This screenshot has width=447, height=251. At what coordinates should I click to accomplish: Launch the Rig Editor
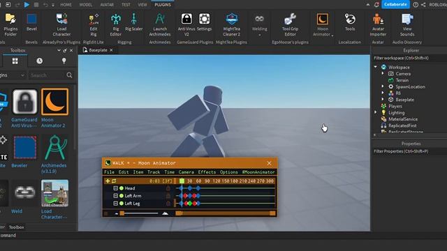(x=116, y=24)
